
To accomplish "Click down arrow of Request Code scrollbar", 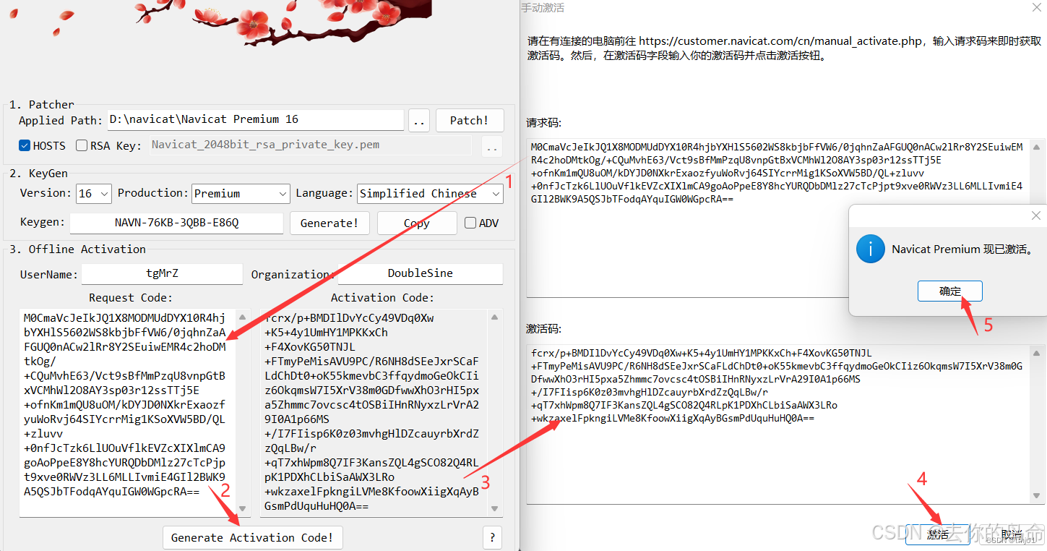I will tap(243, 509).
